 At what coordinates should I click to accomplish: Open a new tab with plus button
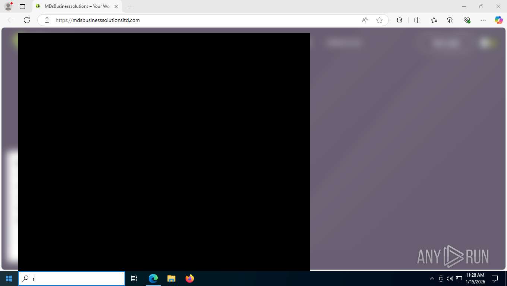(x=130, y=6)
